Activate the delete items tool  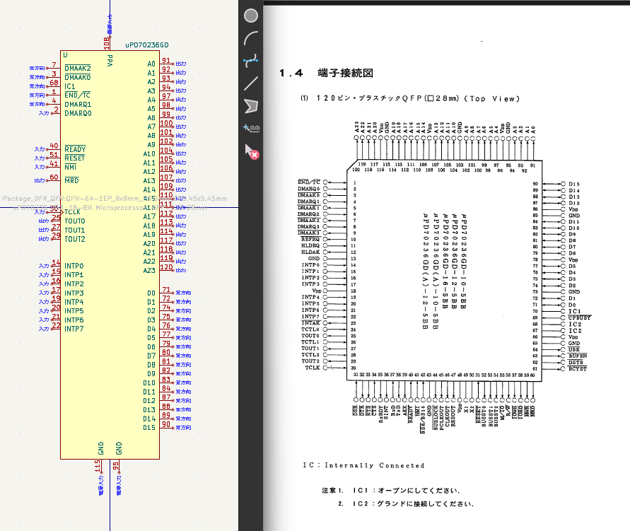(x=252, y=151)
